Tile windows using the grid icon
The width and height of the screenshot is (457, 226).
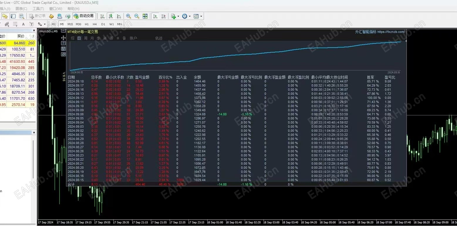pos(145,16)
